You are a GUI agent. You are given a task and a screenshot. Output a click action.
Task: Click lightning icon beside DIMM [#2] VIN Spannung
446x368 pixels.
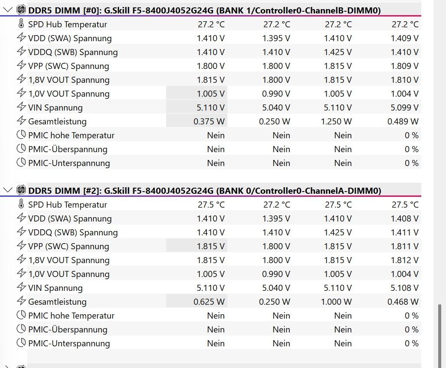(21, 287)
